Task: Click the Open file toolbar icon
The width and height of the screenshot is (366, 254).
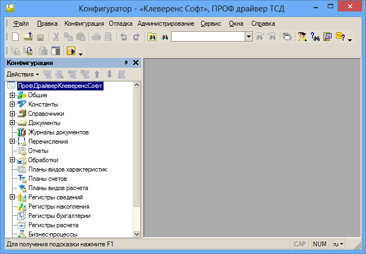Action: click(28, 37)
